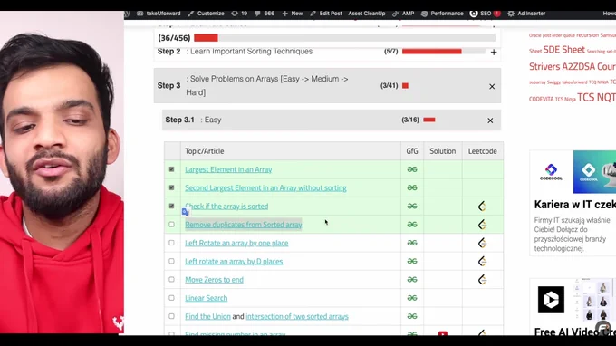Tick Move Zeros to end checkbox
Image resolution: width=616 pixels, height=346 pixels.
(172, 279)
